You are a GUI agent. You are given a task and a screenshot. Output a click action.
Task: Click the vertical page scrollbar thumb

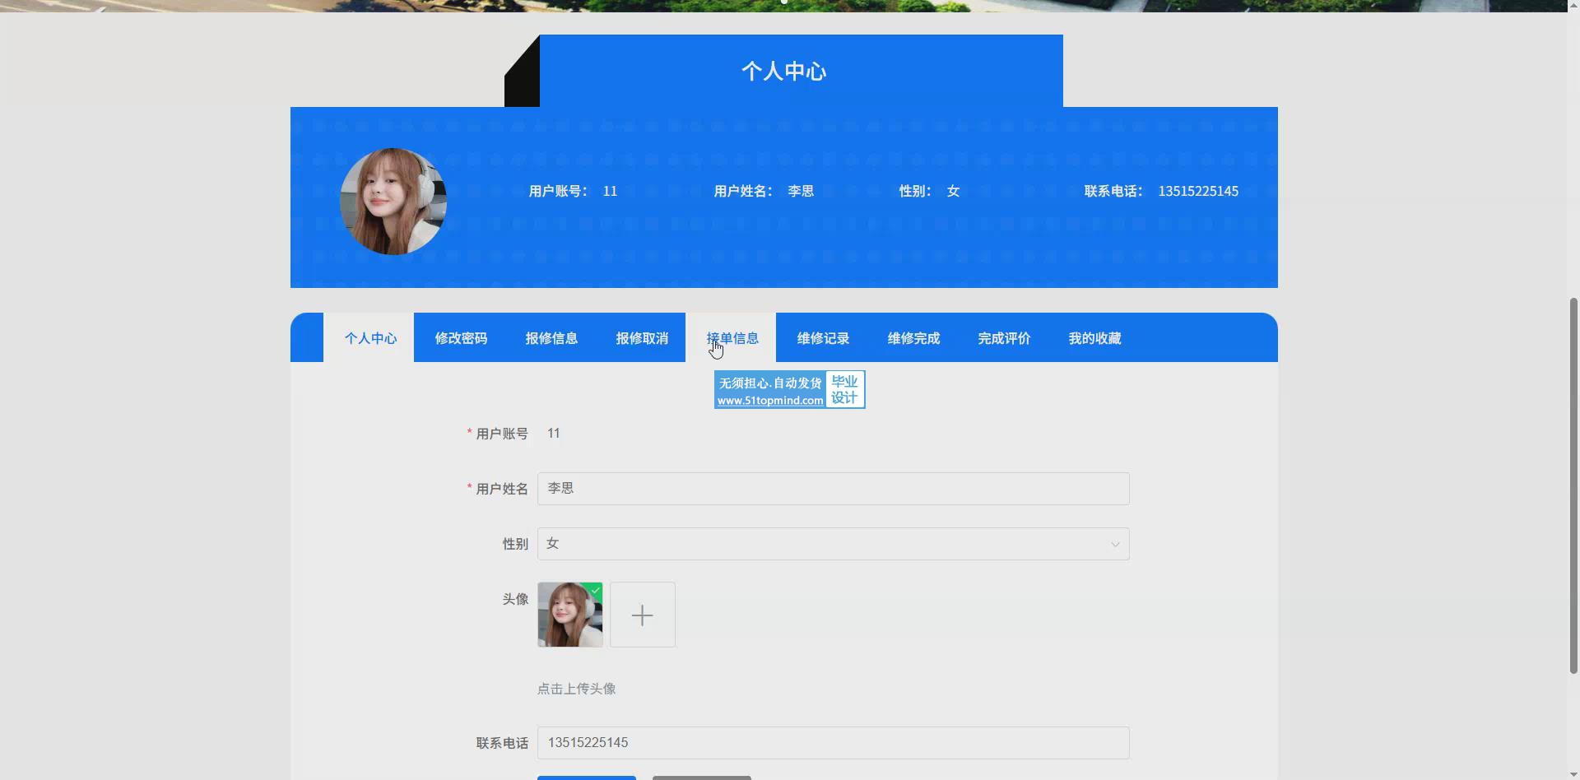(x=1574, y=485)
